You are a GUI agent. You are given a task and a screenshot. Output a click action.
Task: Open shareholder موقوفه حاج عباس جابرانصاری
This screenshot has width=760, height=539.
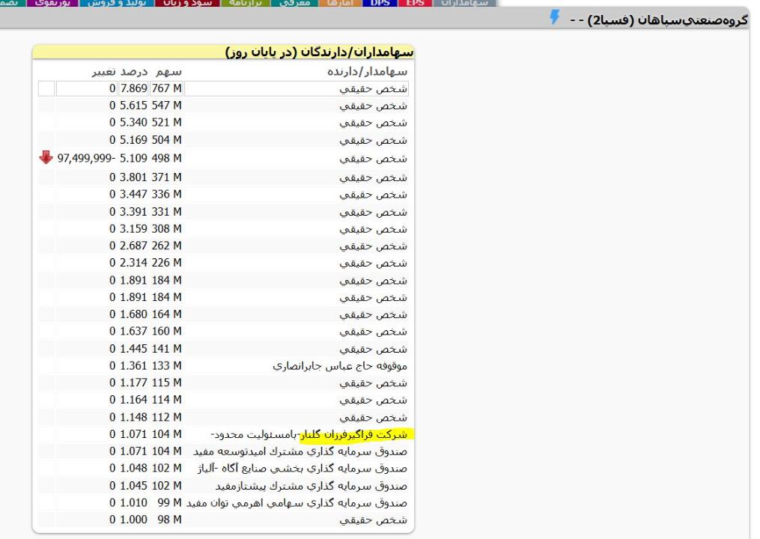point(340,366)
